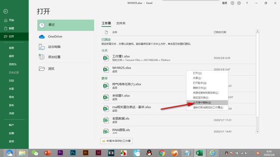Image resolution: width=280 pixels, height=157 pixels.
Task: Open File Explorer from the taskbar
Action: (22, 153)
